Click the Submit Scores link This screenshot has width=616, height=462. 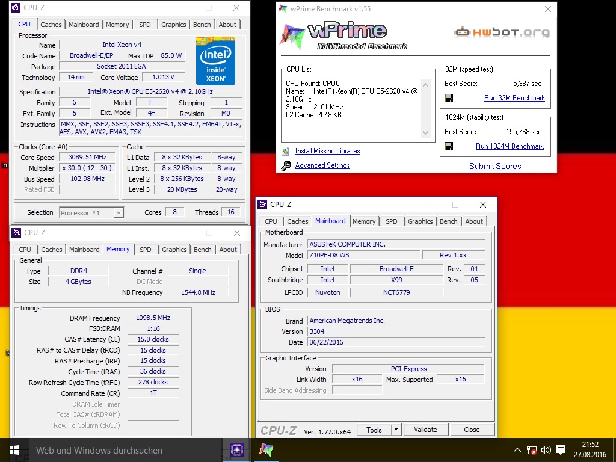(x=495, y=166)
